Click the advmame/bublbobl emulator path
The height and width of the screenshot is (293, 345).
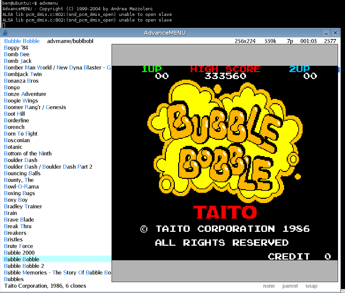[x=70, y=41]
